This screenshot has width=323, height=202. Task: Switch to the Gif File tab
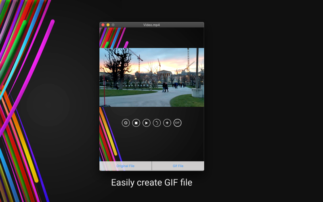[x=178, y=166]
